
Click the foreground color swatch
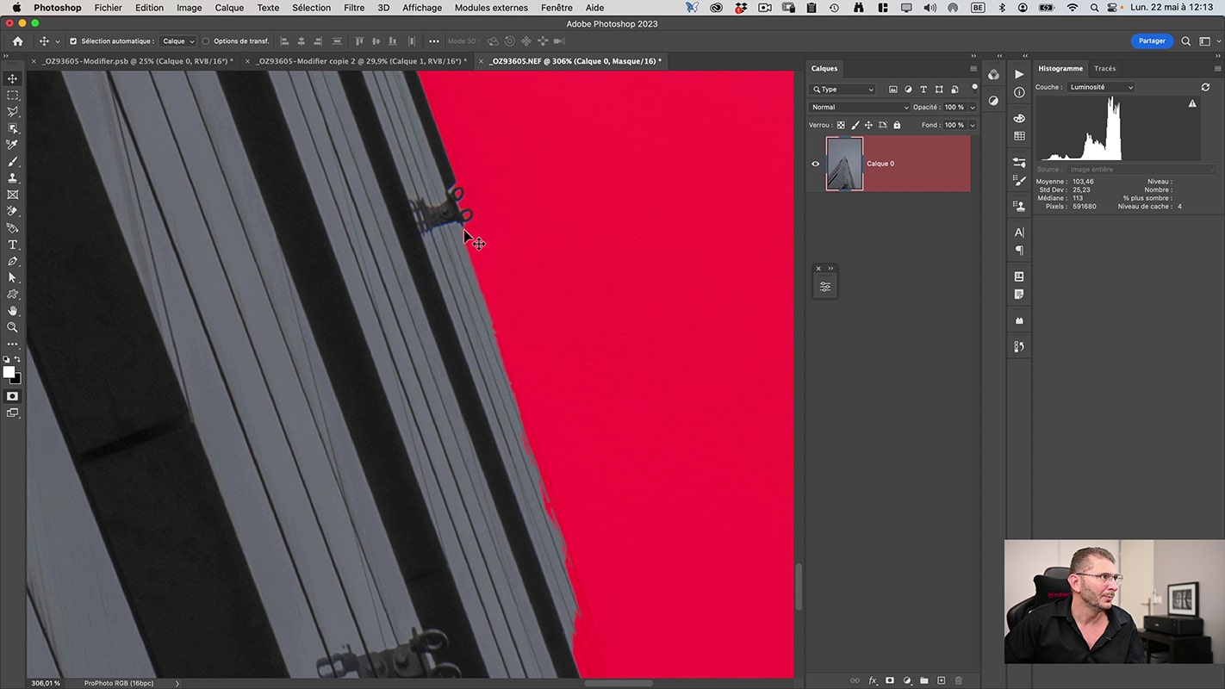(x=9, y=372)
